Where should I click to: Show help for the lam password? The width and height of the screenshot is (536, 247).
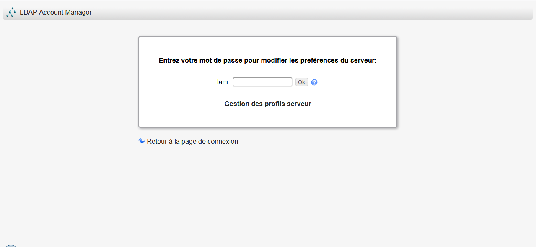pos(314,82)
